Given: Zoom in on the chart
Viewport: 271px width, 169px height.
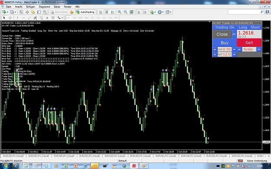Looking at the screenshot, I should [x=119, y=12].
